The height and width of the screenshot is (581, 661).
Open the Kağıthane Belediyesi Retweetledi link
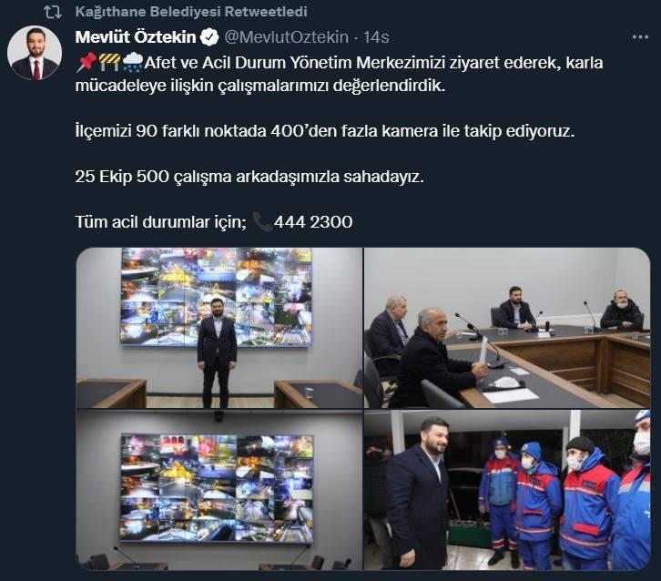tap(191, 12)
